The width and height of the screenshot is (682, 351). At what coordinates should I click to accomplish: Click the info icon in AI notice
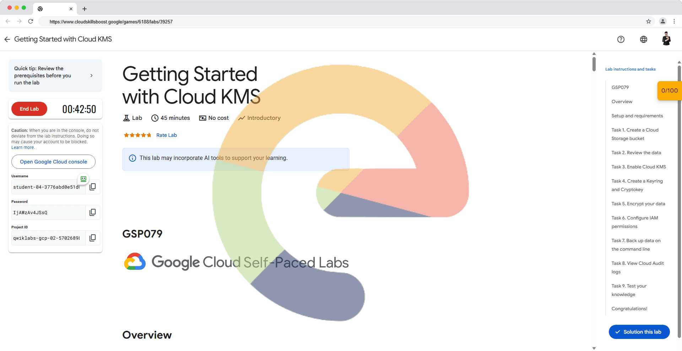click(x=132, y=158)
